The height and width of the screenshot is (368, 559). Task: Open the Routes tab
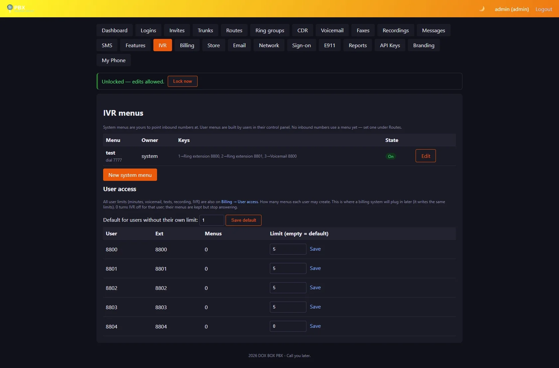[x=234, y=30]
